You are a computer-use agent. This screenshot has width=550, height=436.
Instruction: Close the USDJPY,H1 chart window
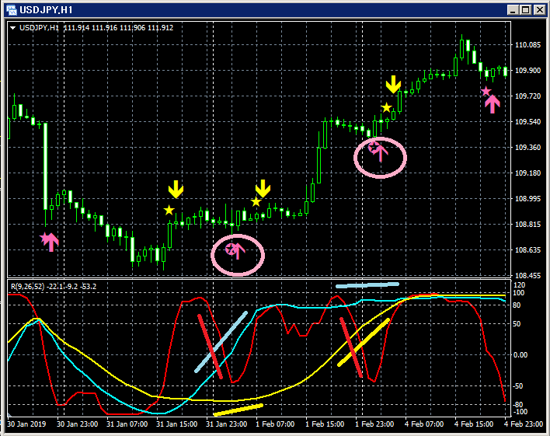[x=539, y=10]
